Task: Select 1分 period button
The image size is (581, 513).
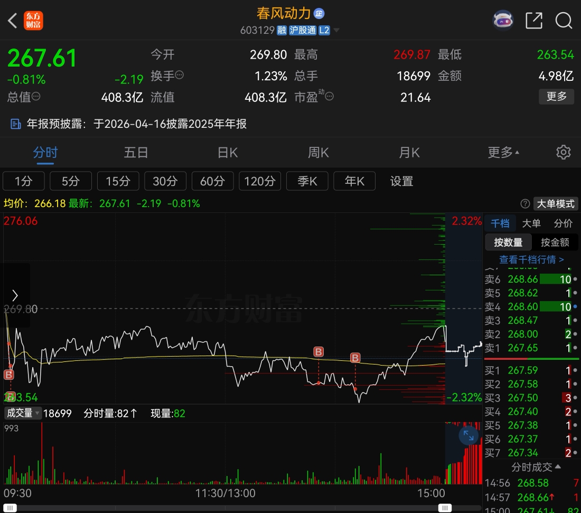Action: click(x=24, y=181)
